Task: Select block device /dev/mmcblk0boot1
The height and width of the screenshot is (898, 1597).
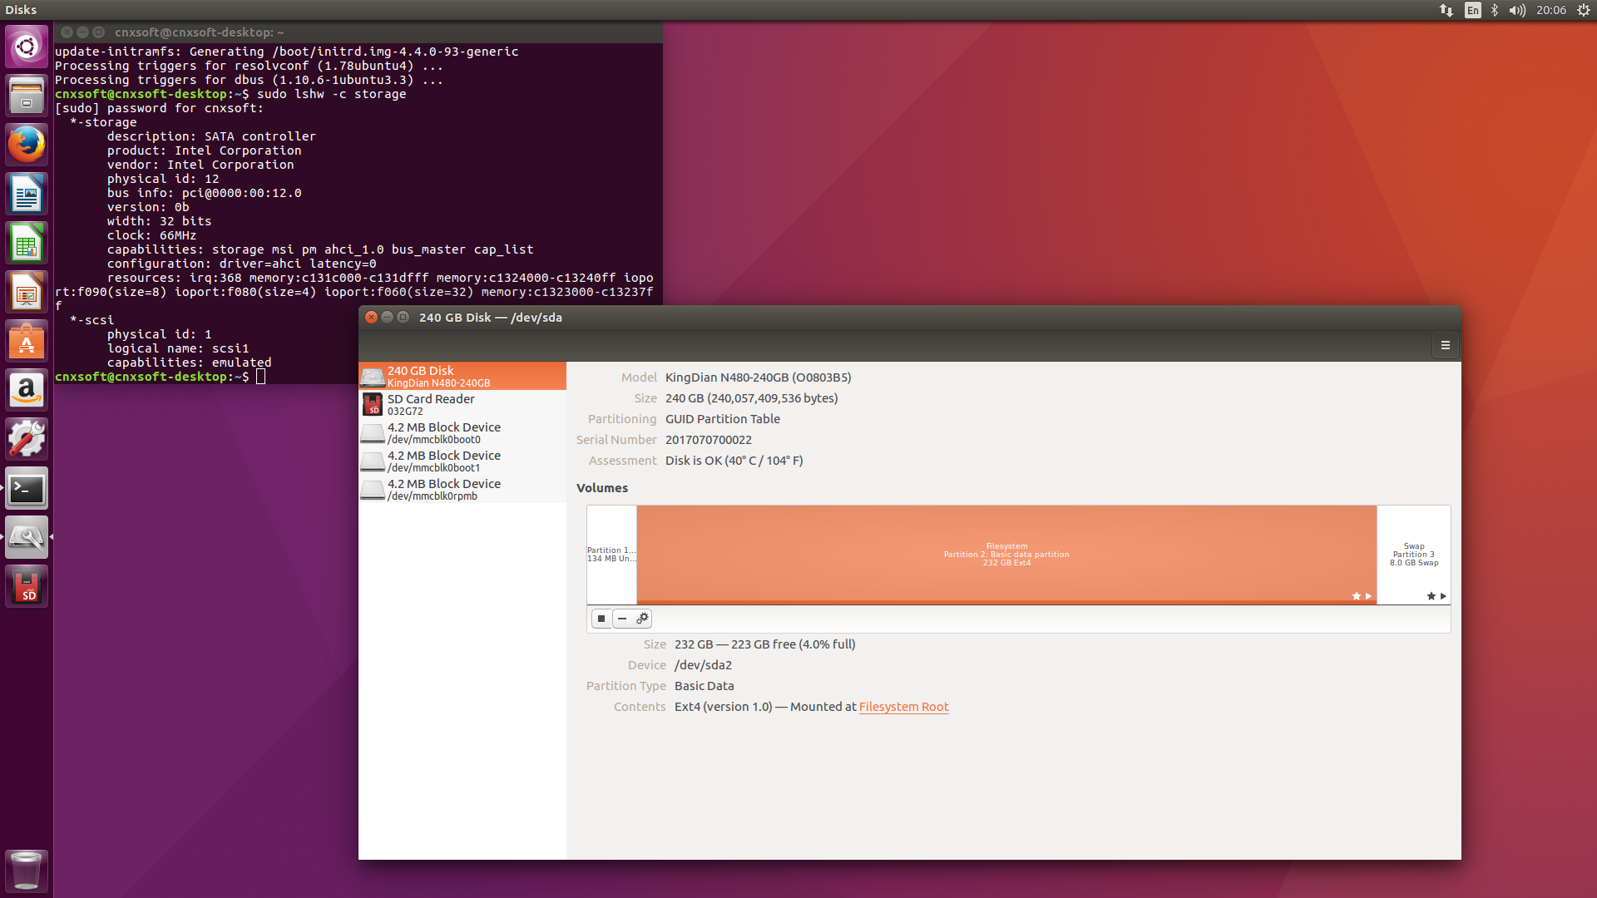Action: point(462,461)
